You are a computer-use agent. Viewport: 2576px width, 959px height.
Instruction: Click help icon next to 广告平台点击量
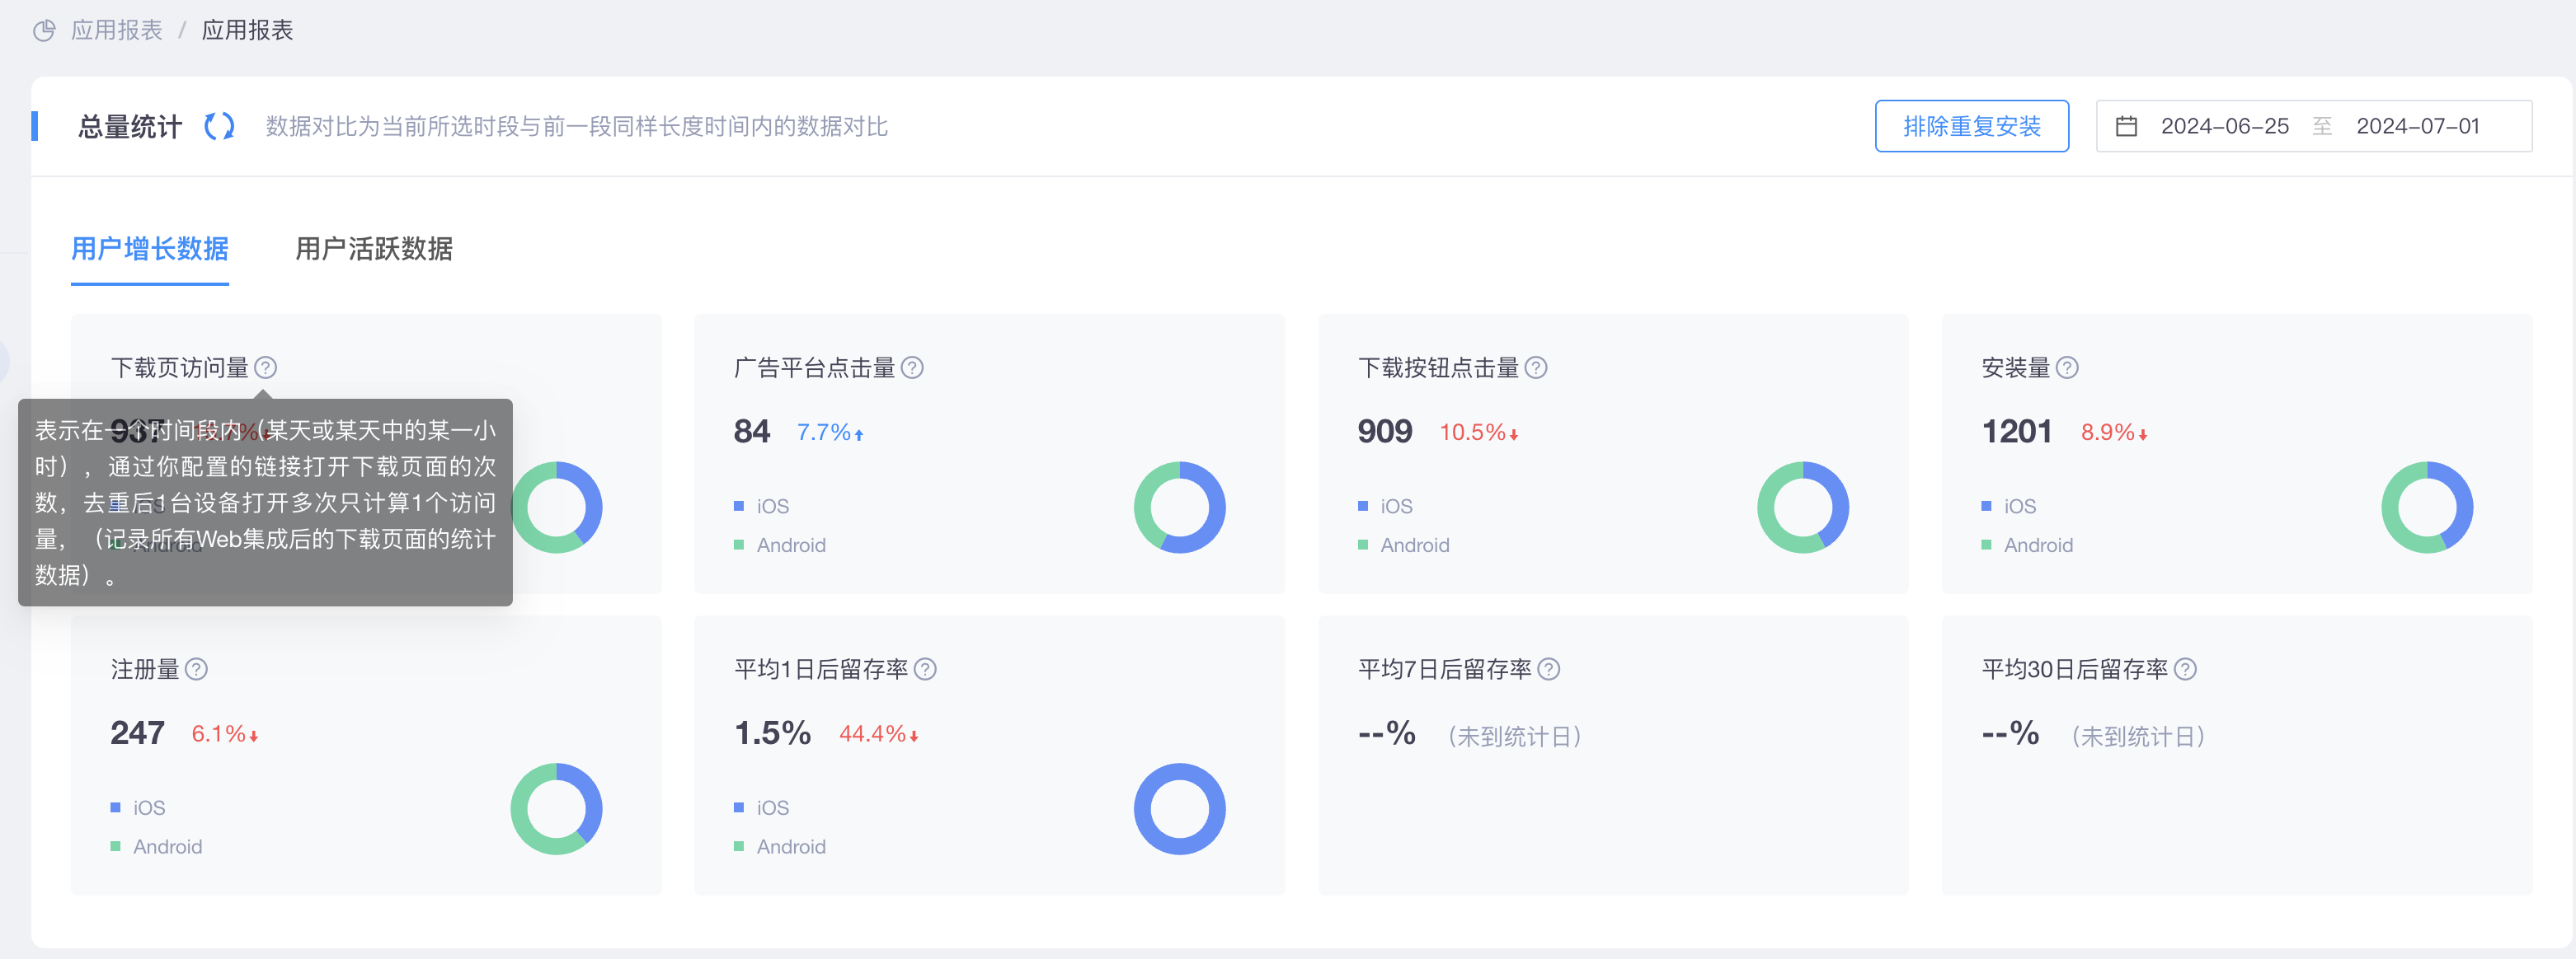912,367
